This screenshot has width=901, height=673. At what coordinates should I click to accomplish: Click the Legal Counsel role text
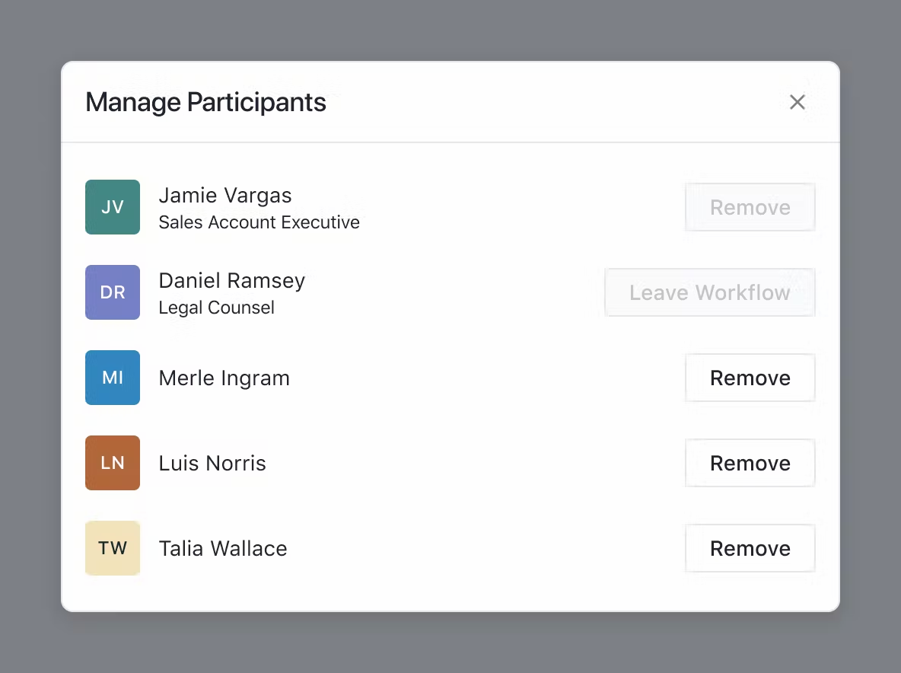point(217,308)
